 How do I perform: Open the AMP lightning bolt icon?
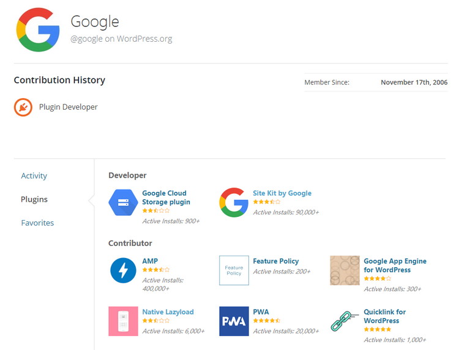123,270
